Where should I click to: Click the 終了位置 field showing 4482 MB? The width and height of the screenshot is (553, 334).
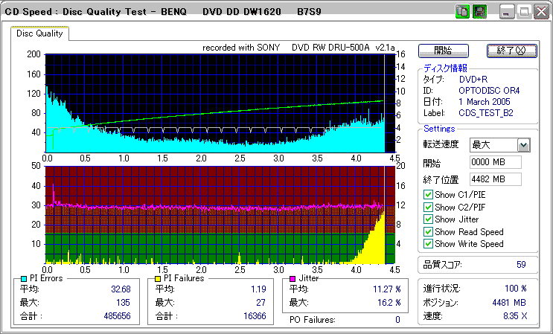(496, 179)
